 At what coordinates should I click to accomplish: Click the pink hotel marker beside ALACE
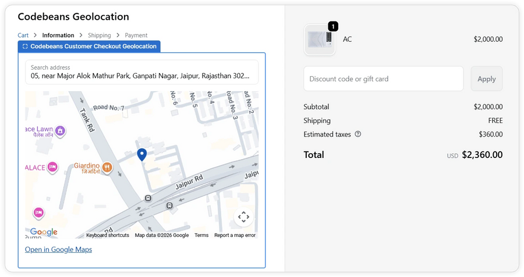[x=52, y=167]
